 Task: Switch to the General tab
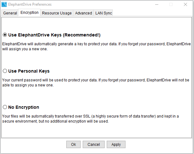pos(10,13)
